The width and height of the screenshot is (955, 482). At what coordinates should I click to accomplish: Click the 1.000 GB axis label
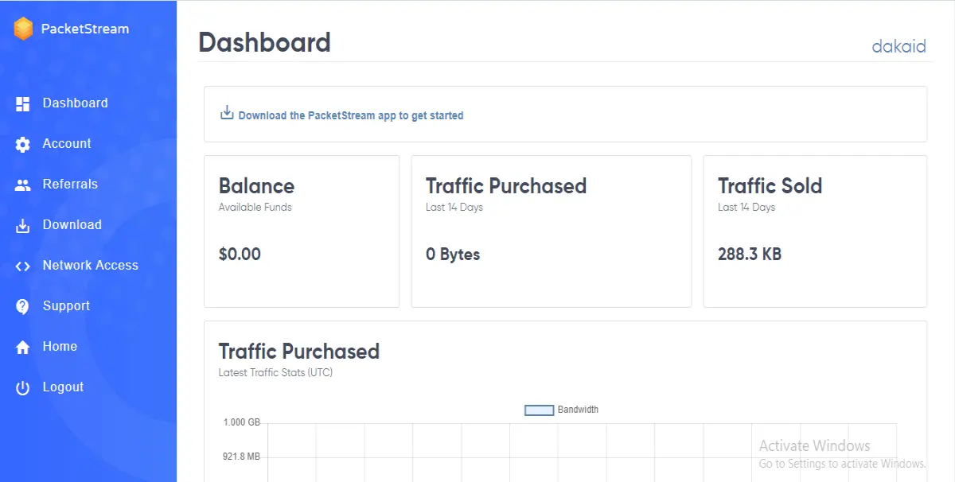click(x=242, y=422)
